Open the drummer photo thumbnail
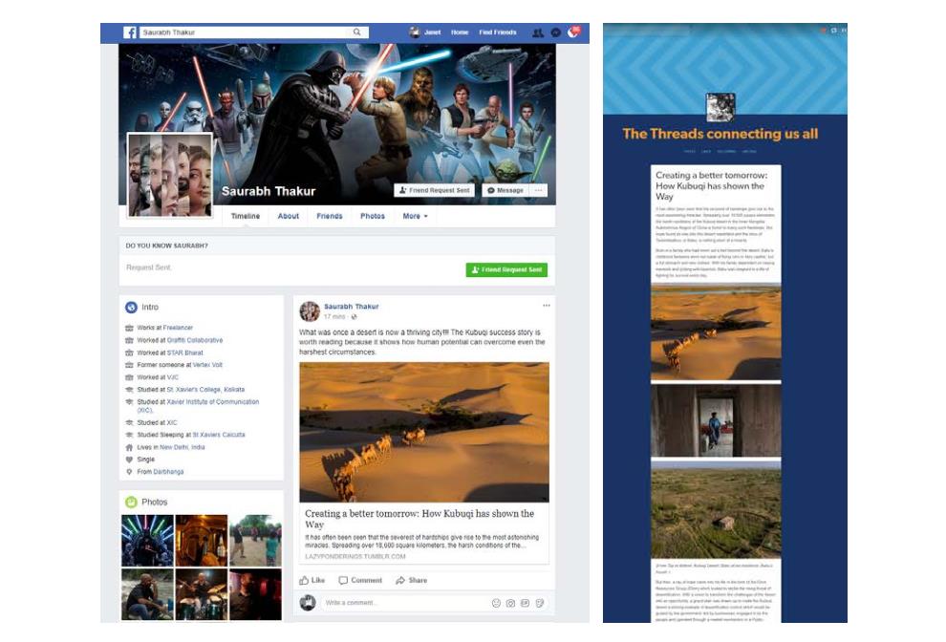946x642 pixels. (202, 594)
